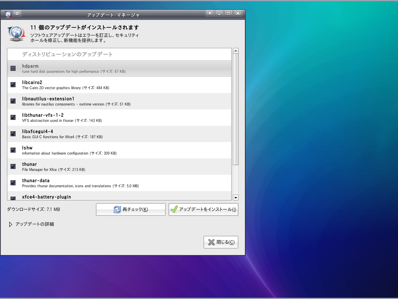398x299 pixels.
Task: Close window with titlebar X button
Action: (x=238, y=13)
